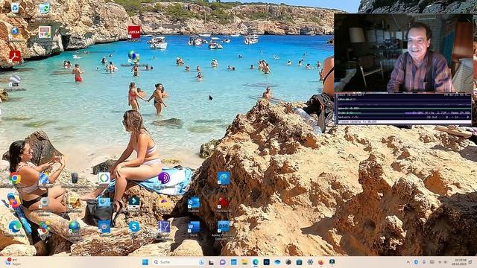
Task: Open the globe icon below Recycle Bin
Action: pyautogui.click(x=15, y=31)
